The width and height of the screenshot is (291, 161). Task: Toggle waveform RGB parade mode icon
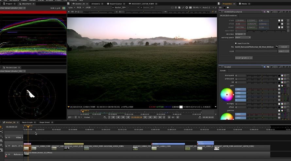click(x=64, y=8)
